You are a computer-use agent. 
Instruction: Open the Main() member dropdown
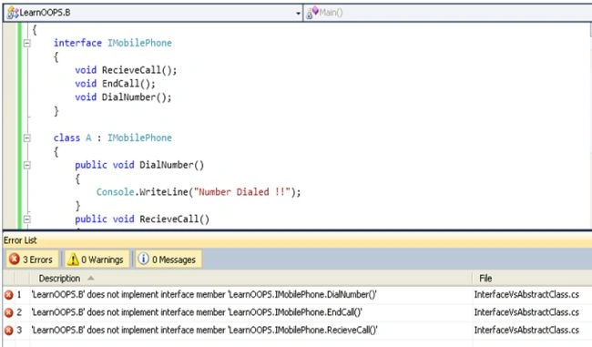(x=448, y=13)
